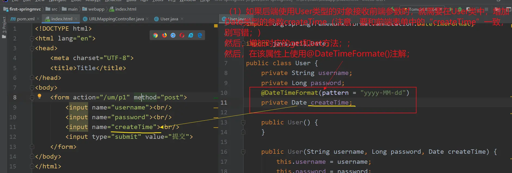Click the warning stripe marker beside line 11 of index.html
The width and height of the screenshot is (512, 173).
tap(216, 127)
